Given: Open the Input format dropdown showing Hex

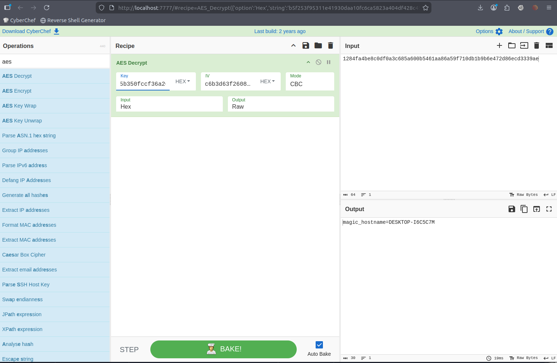Looking at the screenshot, I should pos(169,104).
